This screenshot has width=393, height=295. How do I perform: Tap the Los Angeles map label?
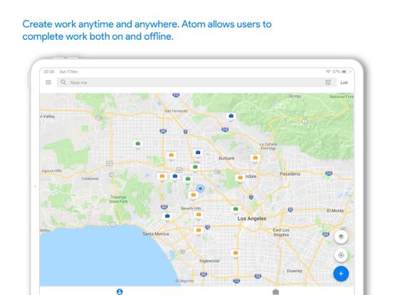251,219
